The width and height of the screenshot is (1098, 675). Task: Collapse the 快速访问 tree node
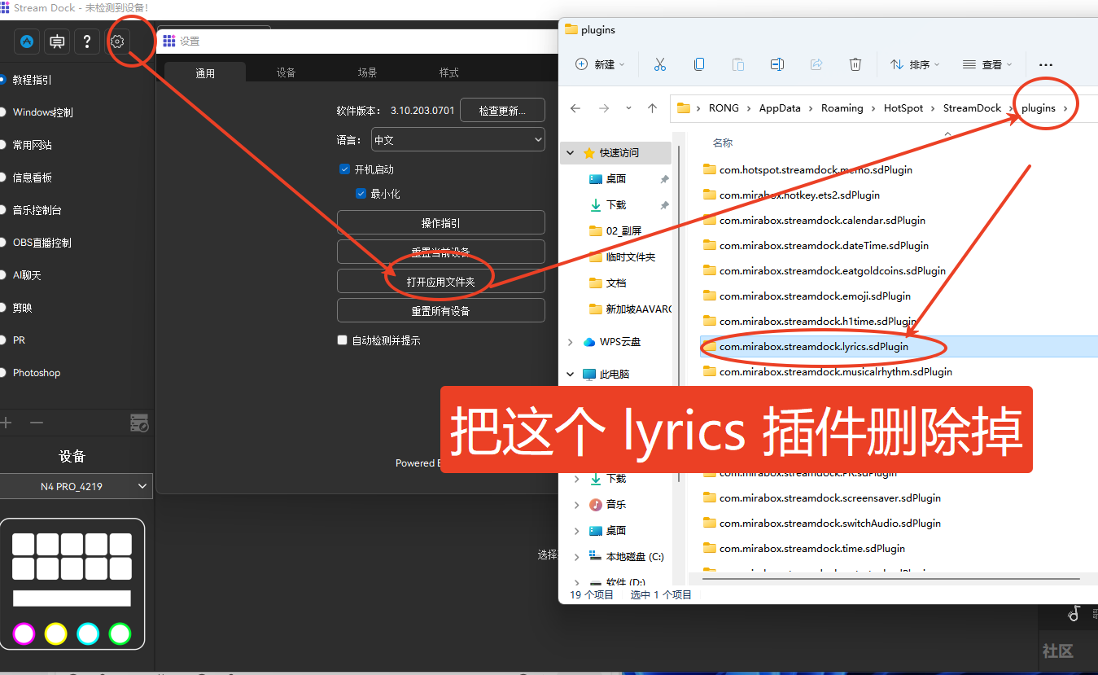click(571, 153)
